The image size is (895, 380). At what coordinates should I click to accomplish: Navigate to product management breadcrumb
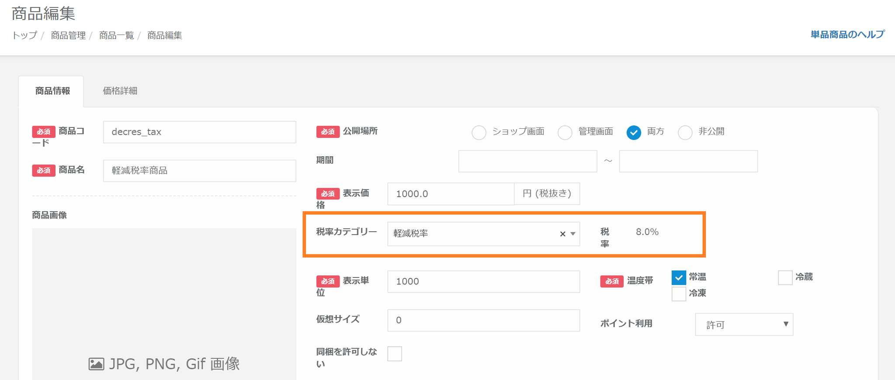click(68, 35)
